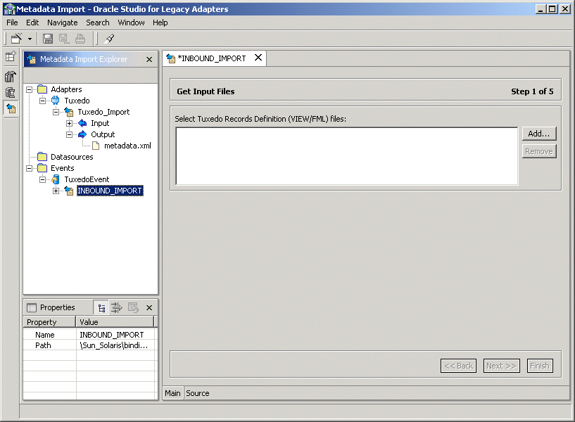Viewport: 575px width, 422px height.
Task: Select the Tuxedo tree item label
Action: [77, 101]
